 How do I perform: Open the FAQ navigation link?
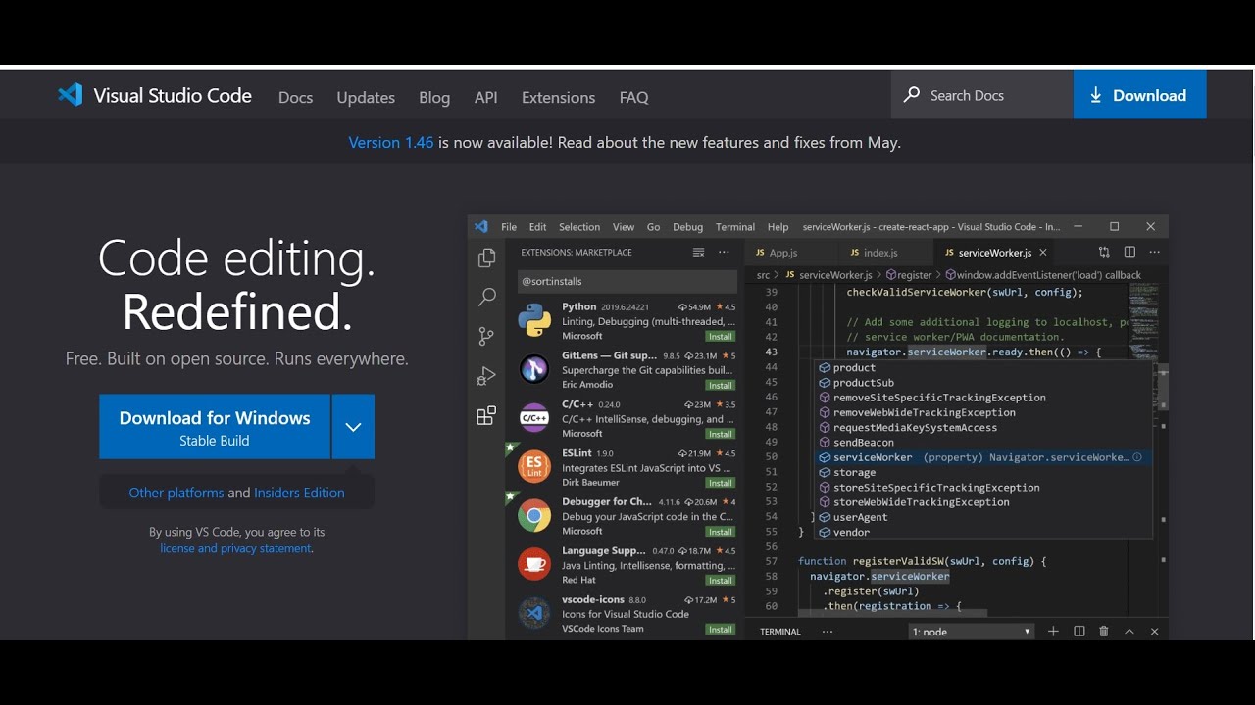(x=634, y=97)
